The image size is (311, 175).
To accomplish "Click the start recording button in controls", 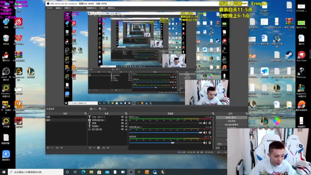I will pyautogui.click(x=231, y=121).
